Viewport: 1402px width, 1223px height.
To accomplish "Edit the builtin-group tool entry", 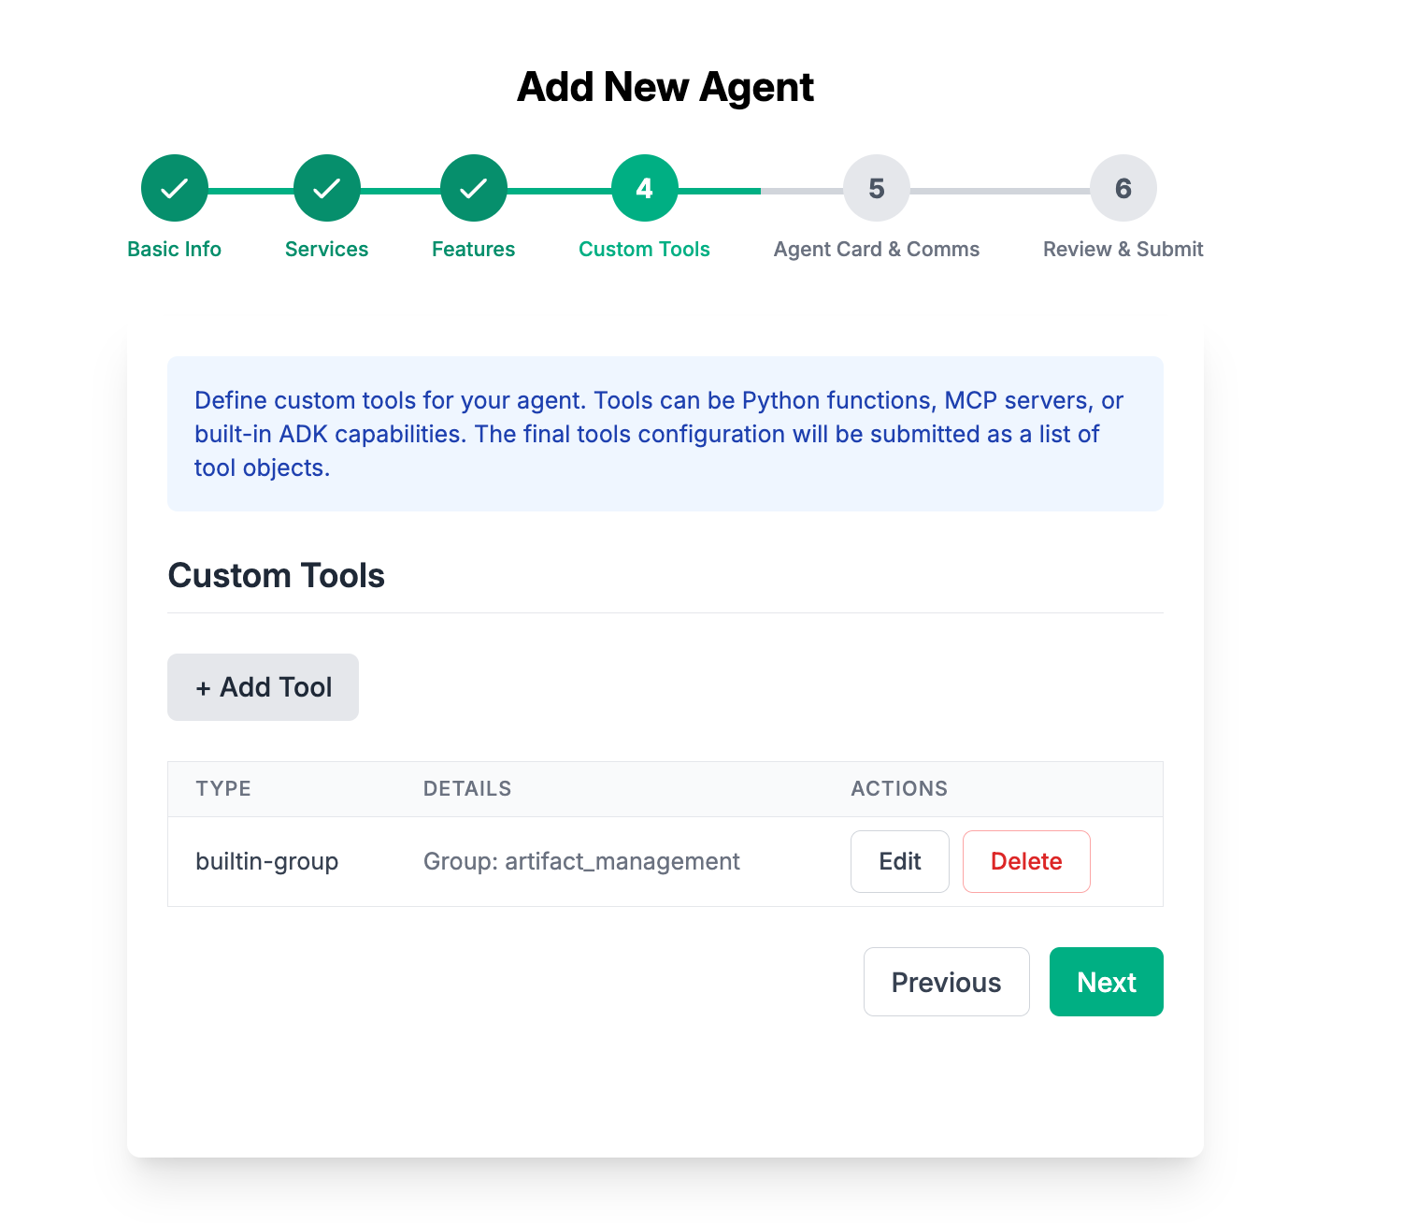I will 899,861.
